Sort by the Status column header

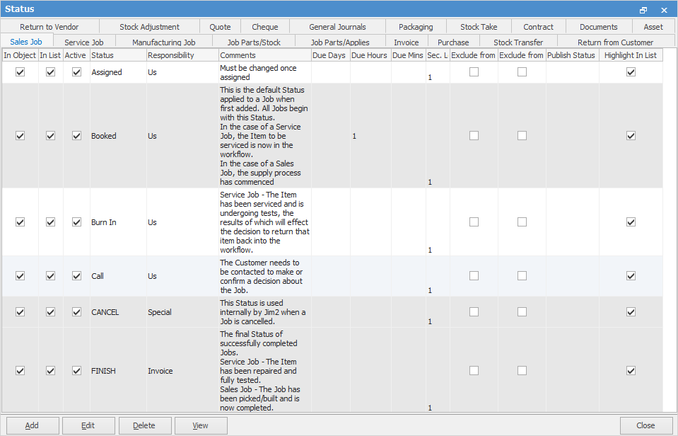coord(118,55)
